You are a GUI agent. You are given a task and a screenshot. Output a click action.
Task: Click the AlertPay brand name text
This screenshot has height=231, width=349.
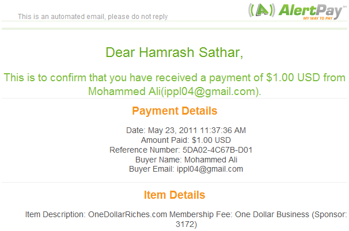point(310,10)
